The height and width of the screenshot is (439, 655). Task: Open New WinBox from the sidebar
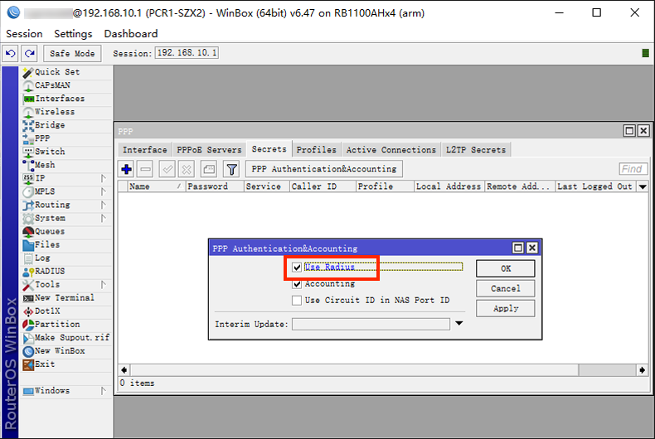67,351
